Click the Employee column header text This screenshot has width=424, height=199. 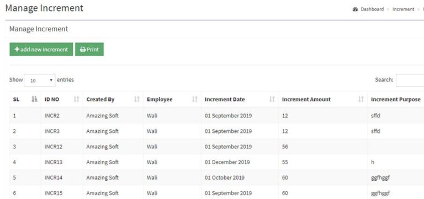click(x=160, y=99)
